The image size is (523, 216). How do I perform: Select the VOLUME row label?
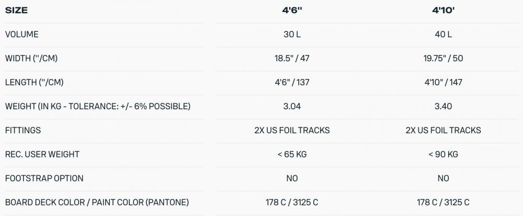click(22, 35)
